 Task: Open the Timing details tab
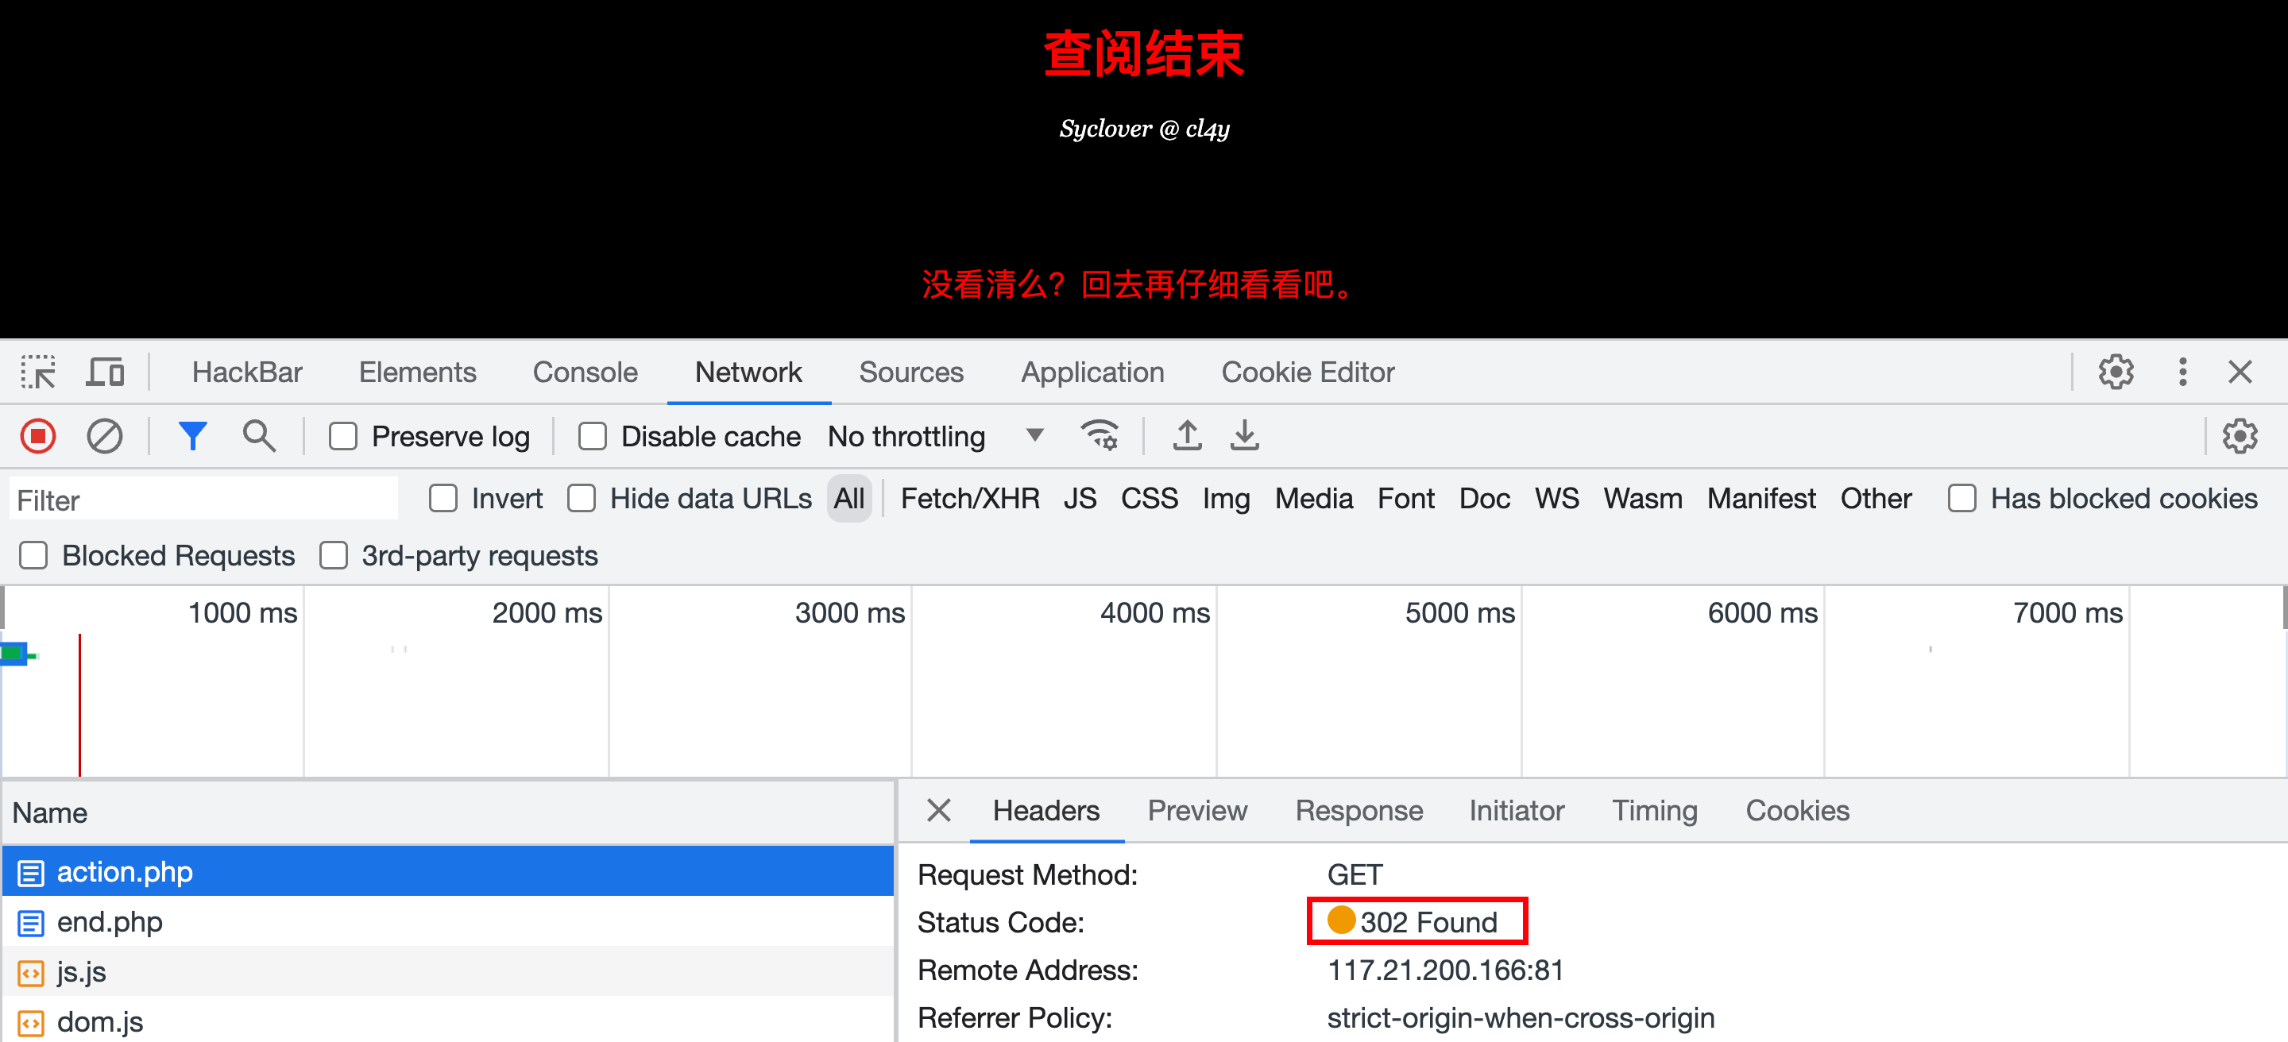pyautogui.click(x=1654, y=810)
